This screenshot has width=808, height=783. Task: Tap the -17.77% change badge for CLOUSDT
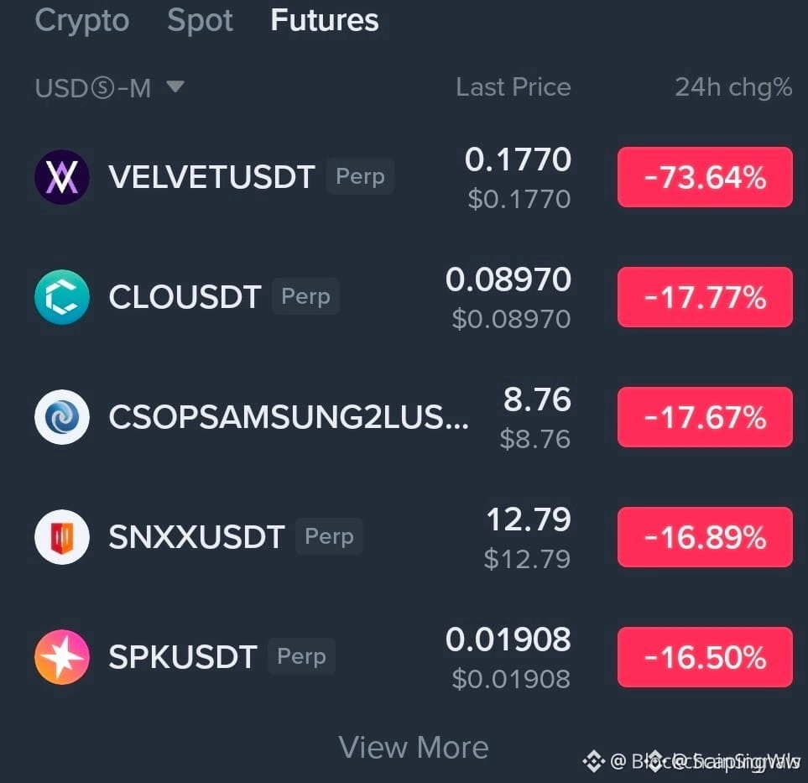pos(705,297)
